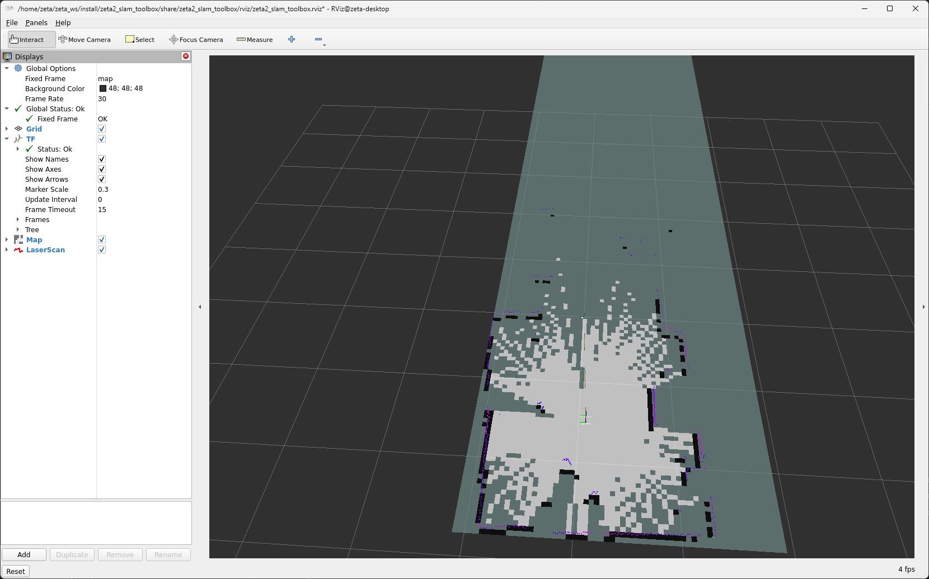Expand the Tree node
Screen dimensions: 929x579
pos(18,229)
